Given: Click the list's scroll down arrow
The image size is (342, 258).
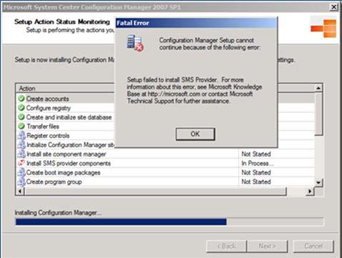Looking at the screenshot, I should click(x=318, y=183).
